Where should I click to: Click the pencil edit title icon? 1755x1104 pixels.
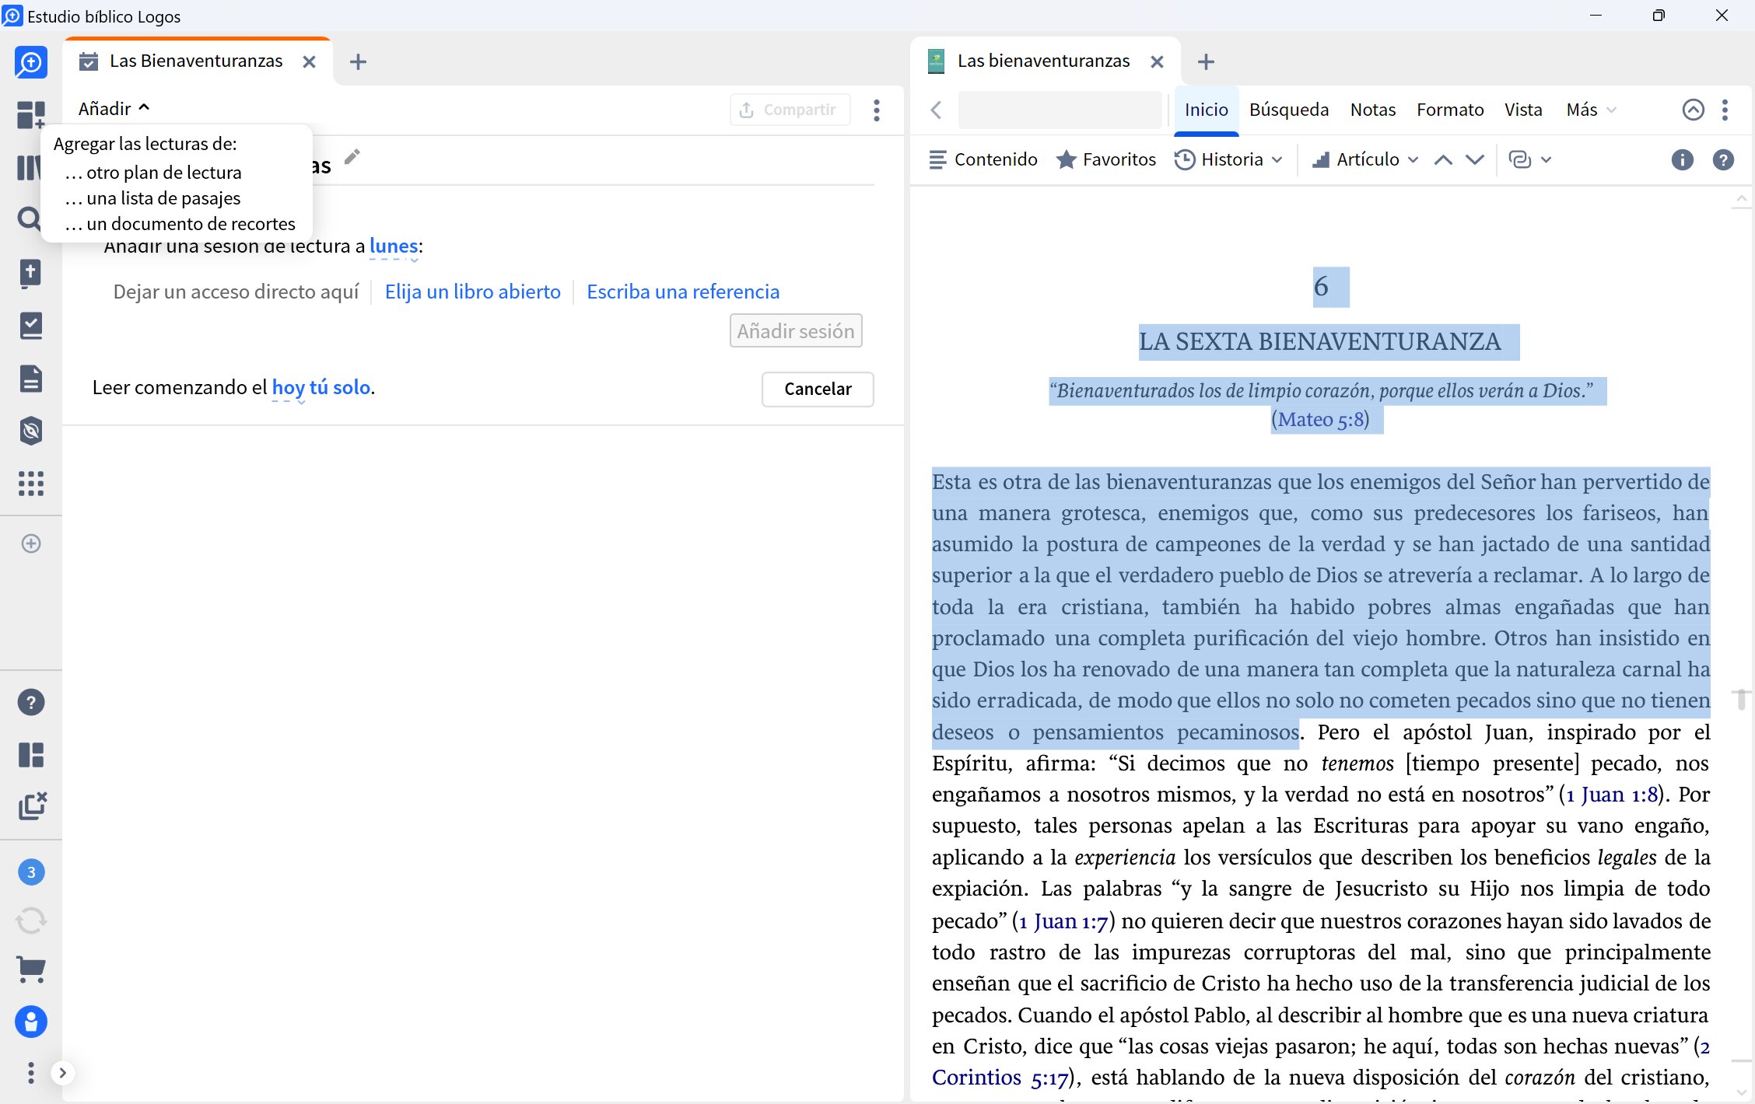coord(352,157)
